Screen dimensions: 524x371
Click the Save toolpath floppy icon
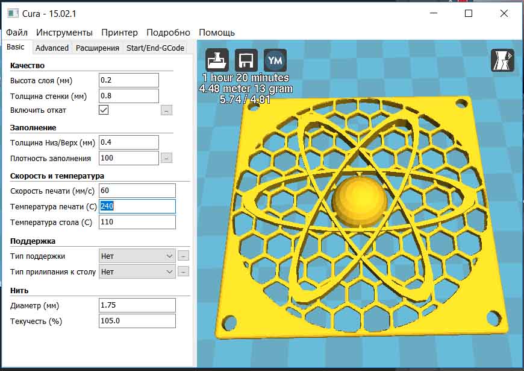point(246,60)
